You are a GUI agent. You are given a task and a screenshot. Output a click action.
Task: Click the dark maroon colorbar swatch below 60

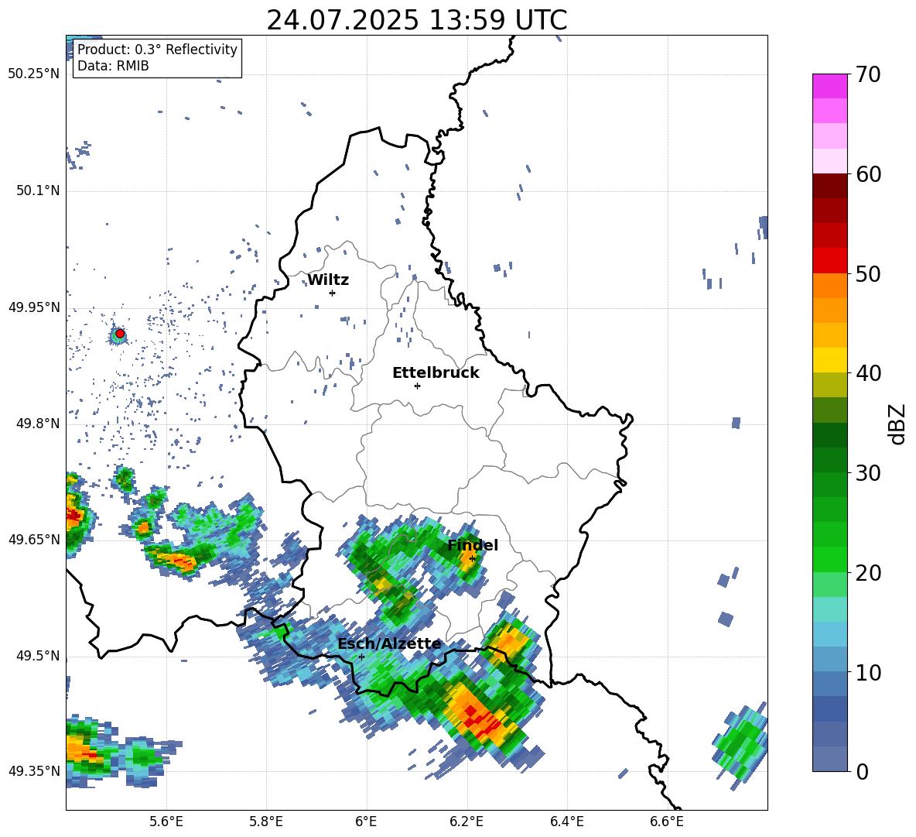(830, 186)
